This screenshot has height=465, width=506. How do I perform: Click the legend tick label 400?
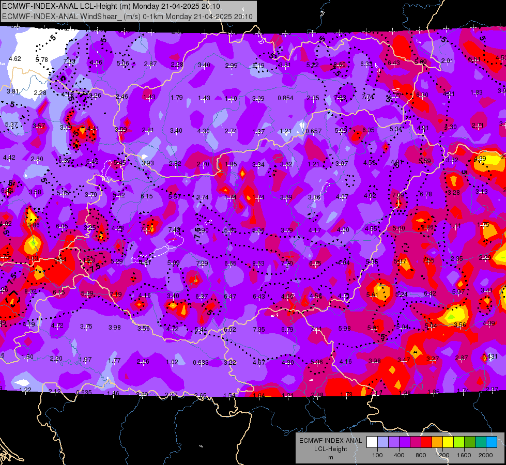click(399, 455)
